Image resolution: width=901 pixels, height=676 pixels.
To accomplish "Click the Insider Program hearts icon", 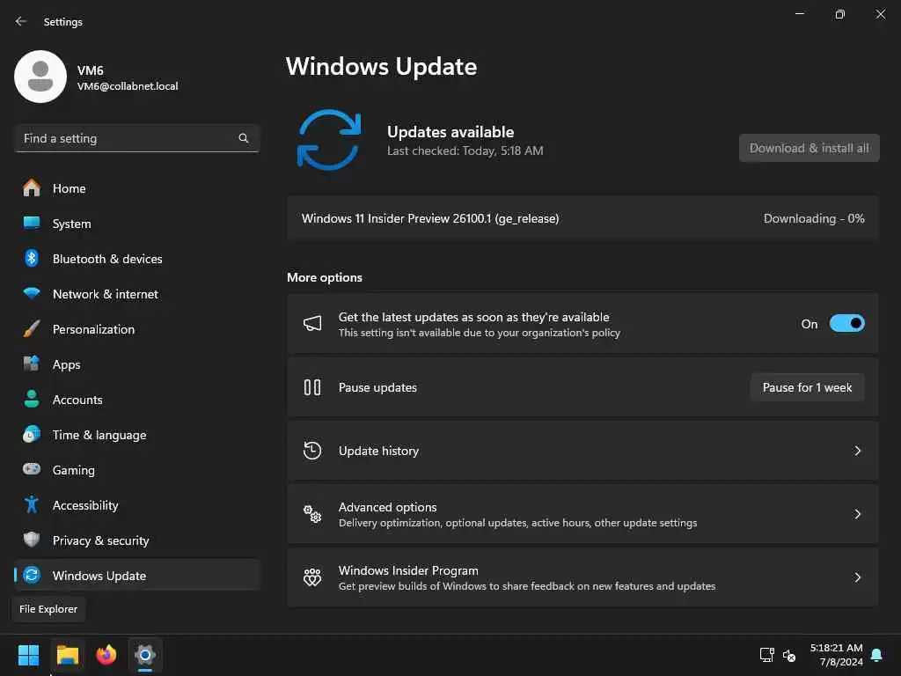I will (x=312, y=577).
